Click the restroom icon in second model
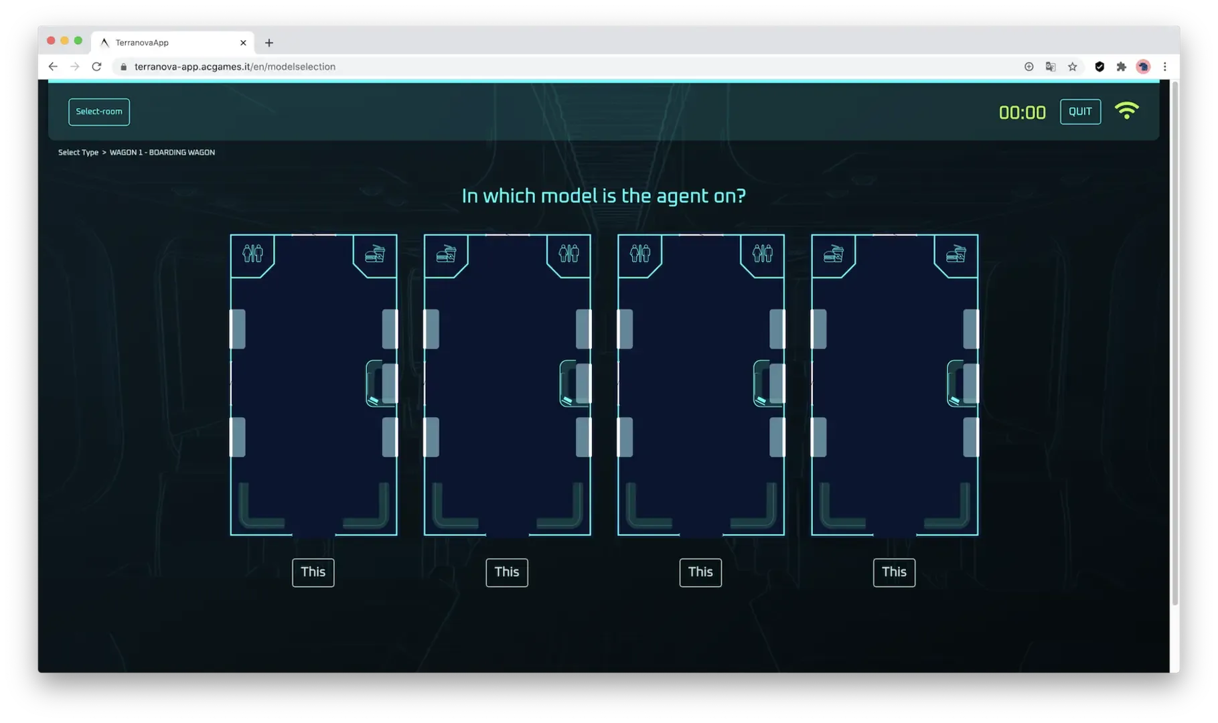The image size is (1218, 723). [568, 254]
